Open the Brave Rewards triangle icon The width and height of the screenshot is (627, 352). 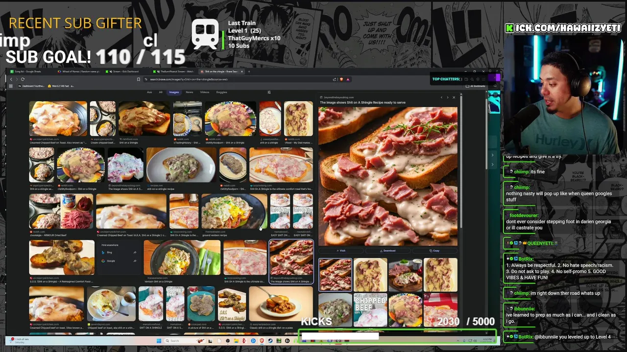click(x=348, y=79)
